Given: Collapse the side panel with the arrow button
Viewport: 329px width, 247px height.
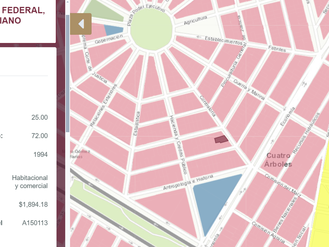Looking at the screenshot, I should (81, 24).
